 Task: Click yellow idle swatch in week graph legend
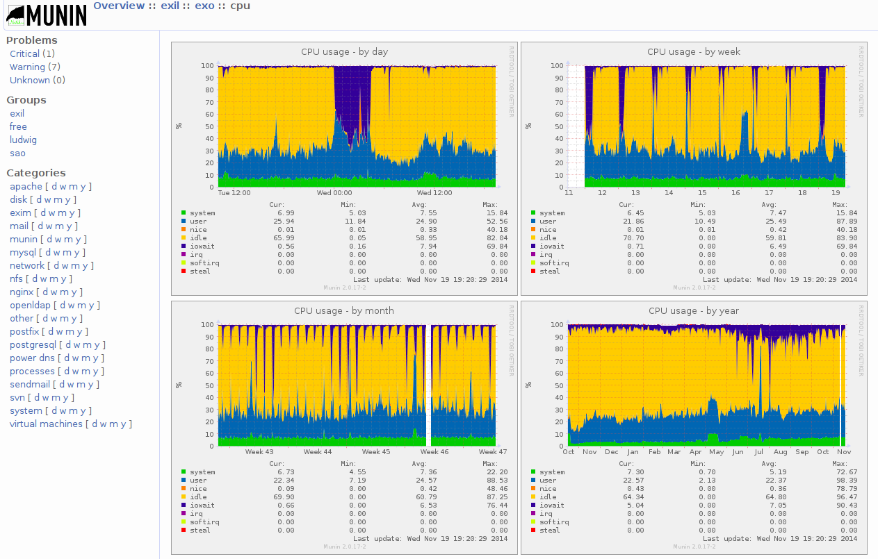533,238
